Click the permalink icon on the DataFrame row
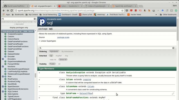 [x=173, y=94]
